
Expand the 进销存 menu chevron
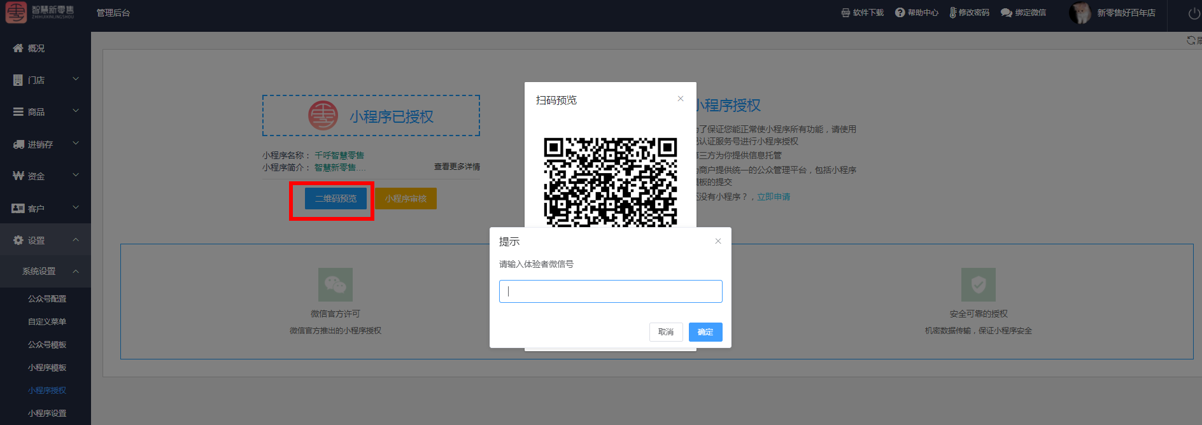(76, 143)
